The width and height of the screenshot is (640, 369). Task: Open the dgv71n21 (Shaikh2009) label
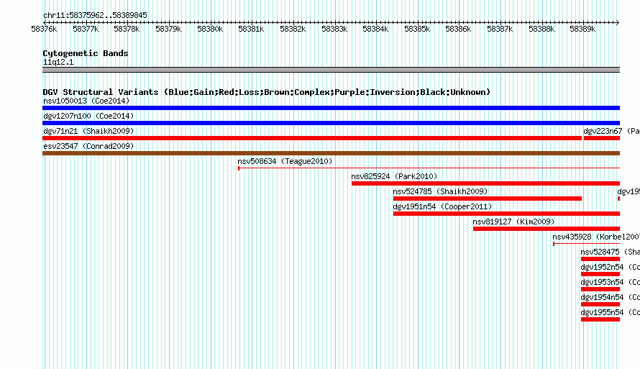click(88, 131)
